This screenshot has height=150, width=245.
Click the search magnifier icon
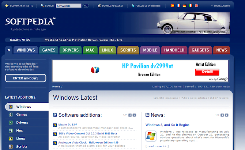(42, 6)
